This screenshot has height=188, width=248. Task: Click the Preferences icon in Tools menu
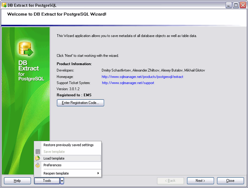(38, 165)
